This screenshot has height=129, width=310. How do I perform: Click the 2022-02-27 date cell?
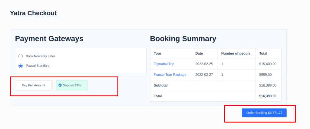pyautogui.click(x=204, y=75)
